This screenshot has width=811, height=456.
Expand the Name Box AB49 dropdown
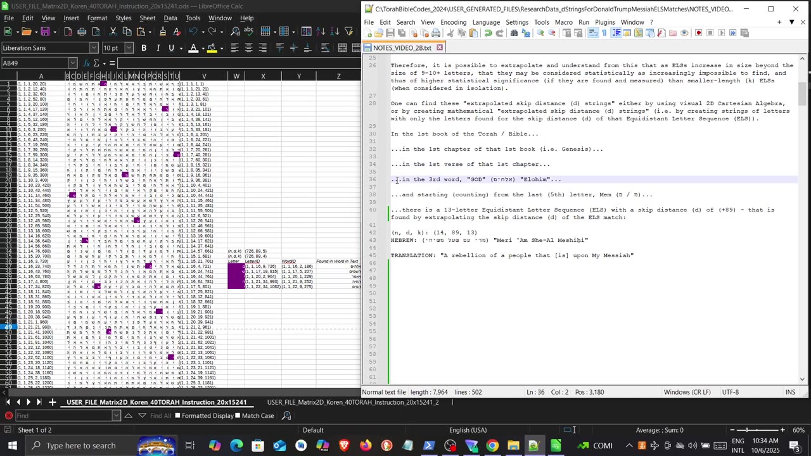(72, 63)
